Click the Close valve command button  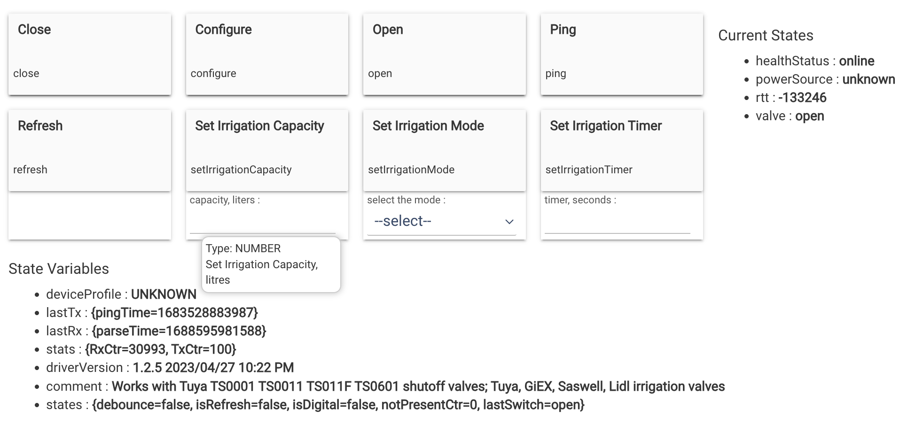tap(89, 54)
